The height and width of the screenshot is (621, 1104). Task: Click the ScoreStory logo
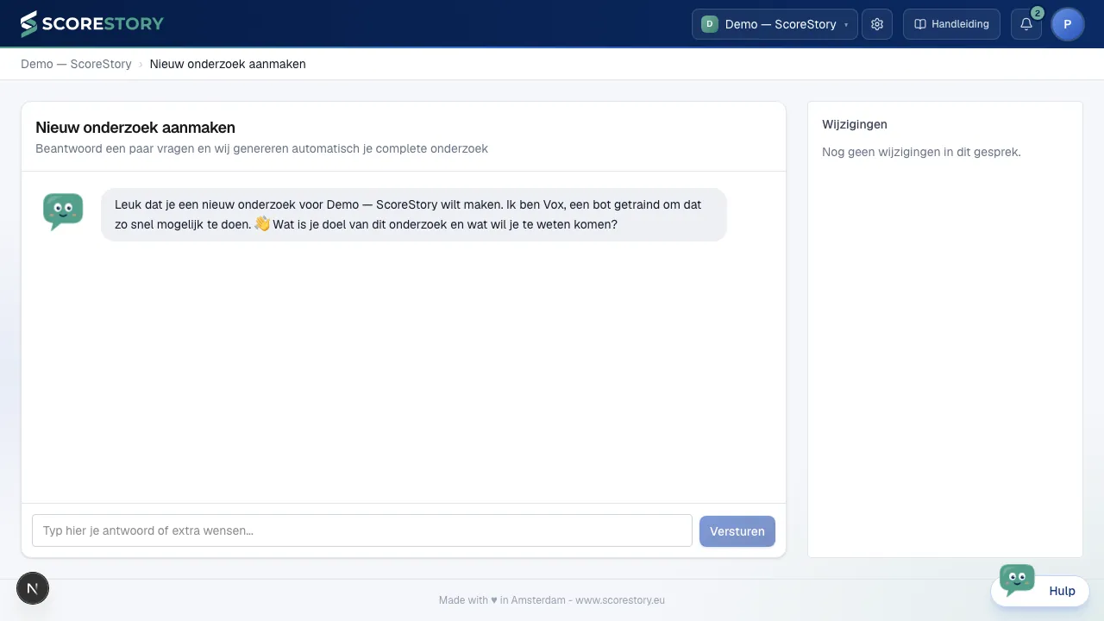(92, 24)
